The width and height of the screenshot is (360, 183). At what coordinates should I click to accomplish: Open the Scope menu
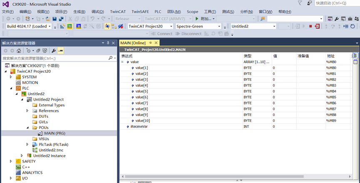[x=192, y=12]
